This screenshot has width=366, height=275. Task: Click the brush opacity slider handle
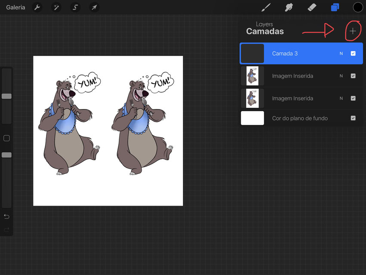[6, 155]
